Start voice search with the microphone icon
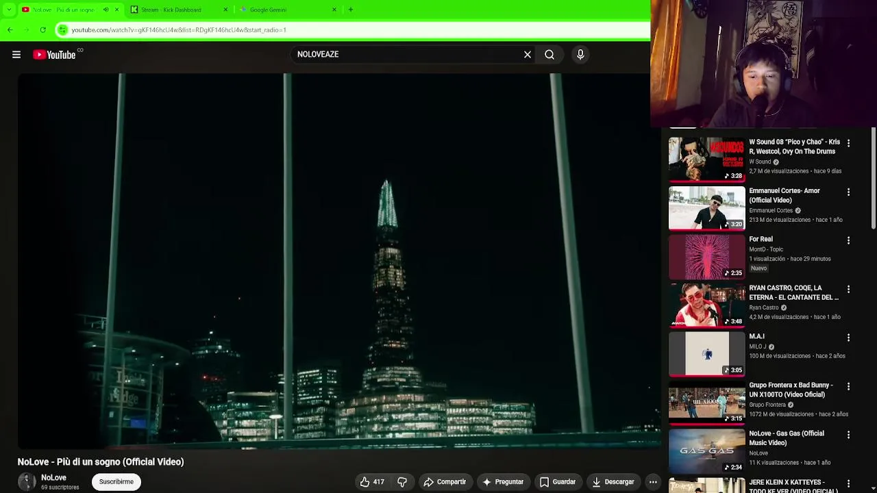The image size is (877, 493). tap(580, 55)
